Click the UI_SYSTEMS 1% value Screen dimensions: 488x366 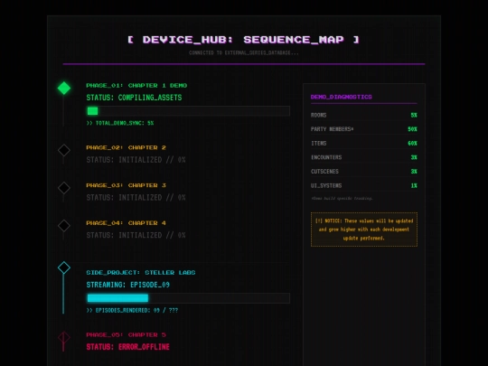(414, 185)
